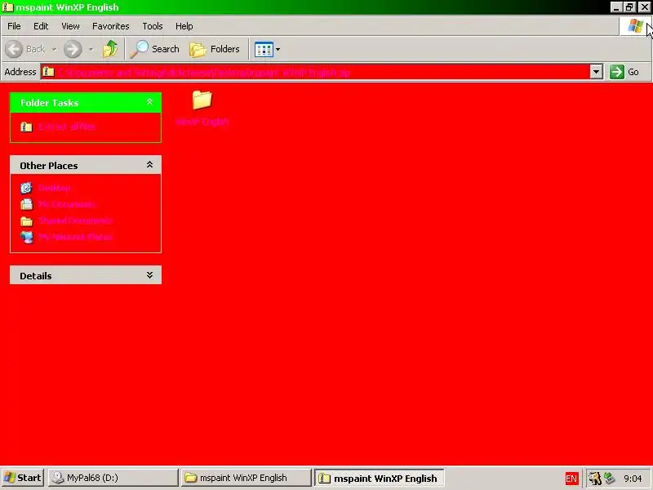Open the Tools menu

pos(153,26)
